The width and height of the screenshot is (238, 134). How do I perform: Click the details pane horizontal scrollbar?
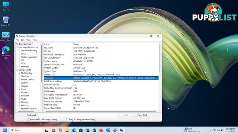(101, 111)
